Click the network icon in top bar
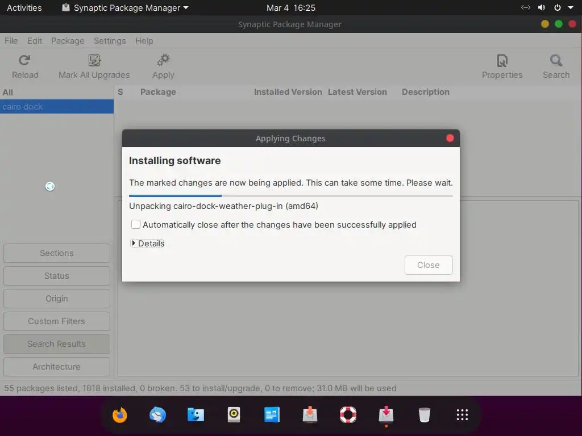This screenshot has width=582, height=436. (526, 7)
